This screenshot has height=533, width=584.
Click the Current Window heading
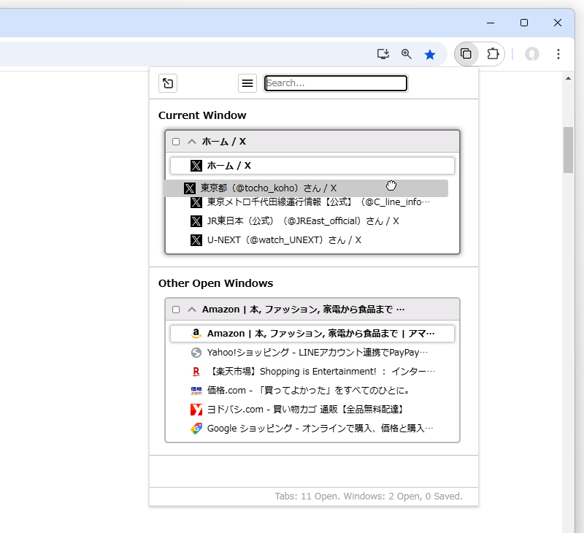(202, 115)
